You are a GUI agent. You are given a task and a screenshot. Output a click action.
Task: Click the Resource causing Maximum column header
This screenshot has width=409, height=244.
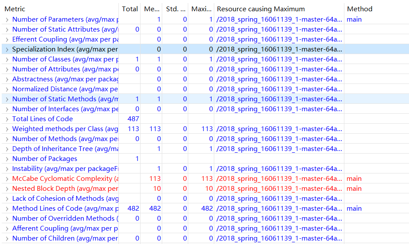(x=261, y=9)
